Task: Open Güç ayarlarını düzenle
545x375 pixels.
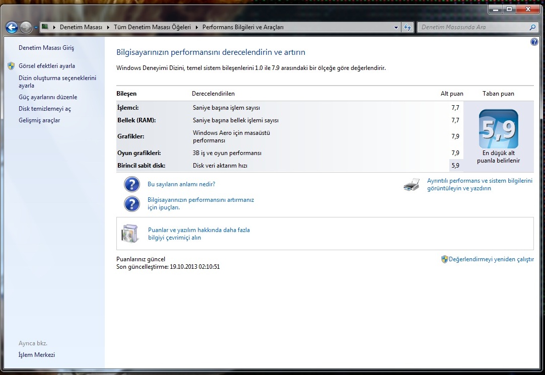Action: tap(48, 97)
